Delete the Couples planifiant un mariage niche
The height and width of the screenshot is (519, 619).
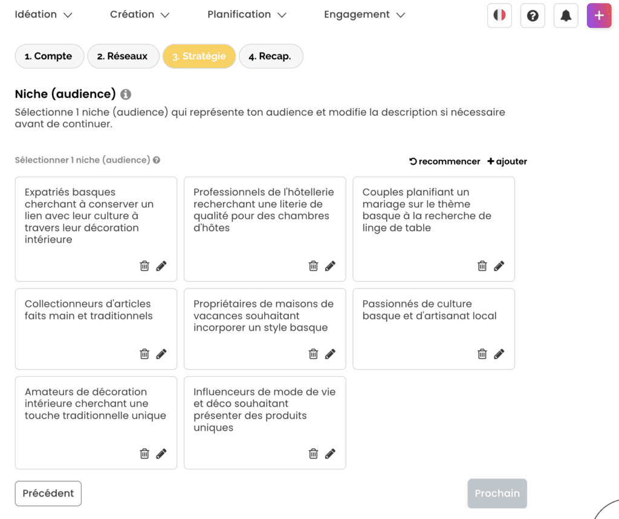pyautogui.click(x=482, y=266)
